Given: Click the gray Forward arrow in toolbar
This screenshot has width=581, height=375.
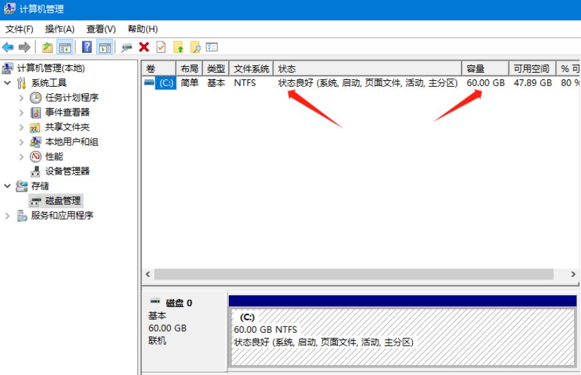Looking at the screenshot, I should (x=25, y=47).
